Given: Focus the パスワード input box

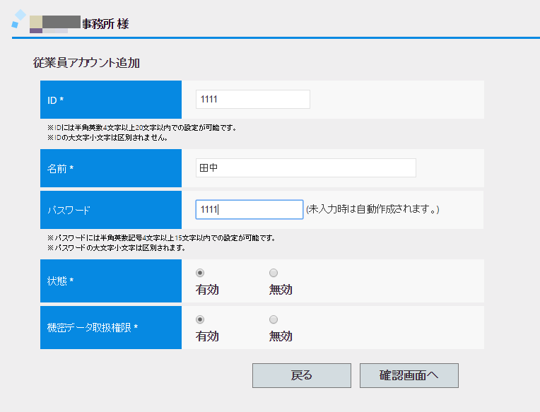Looking at the screenshot, I should 249,210.
